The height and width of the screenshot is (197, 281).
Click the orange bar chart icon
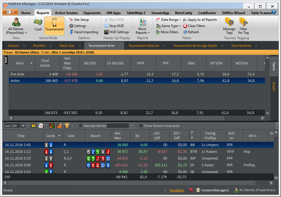(x=59, y=126)
